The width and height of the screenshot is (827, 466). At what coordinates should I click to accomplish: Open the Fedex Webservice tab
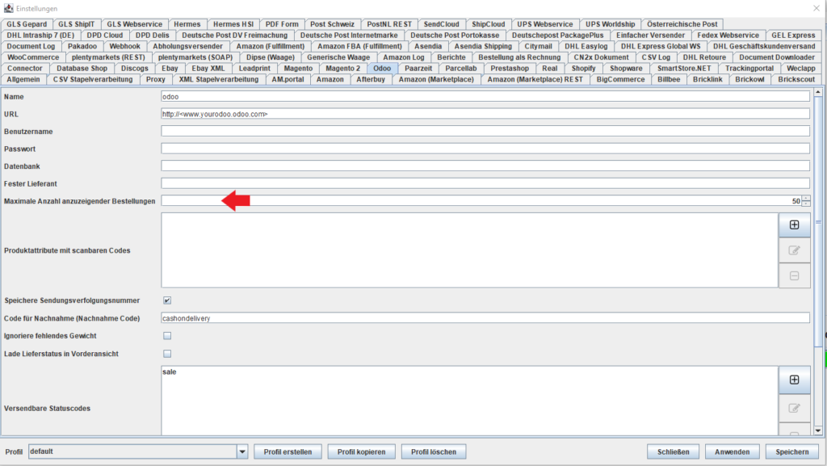pos(728,36)
